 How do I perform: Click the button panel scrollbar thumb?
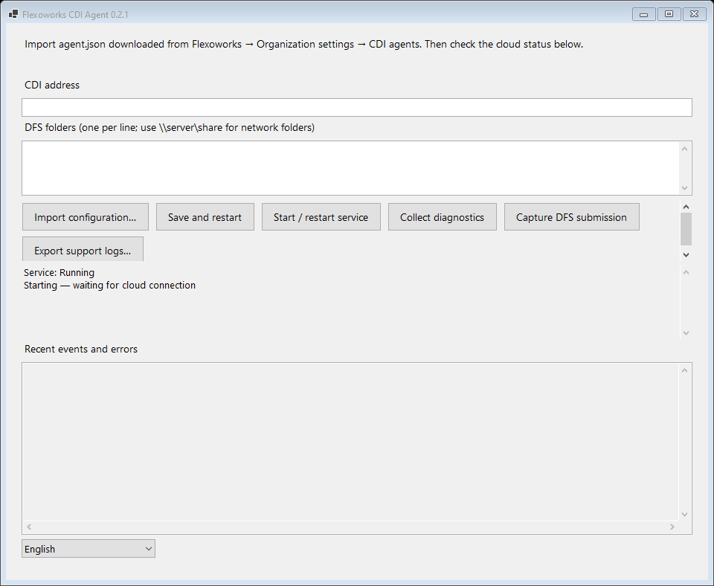tap(686, 228)
